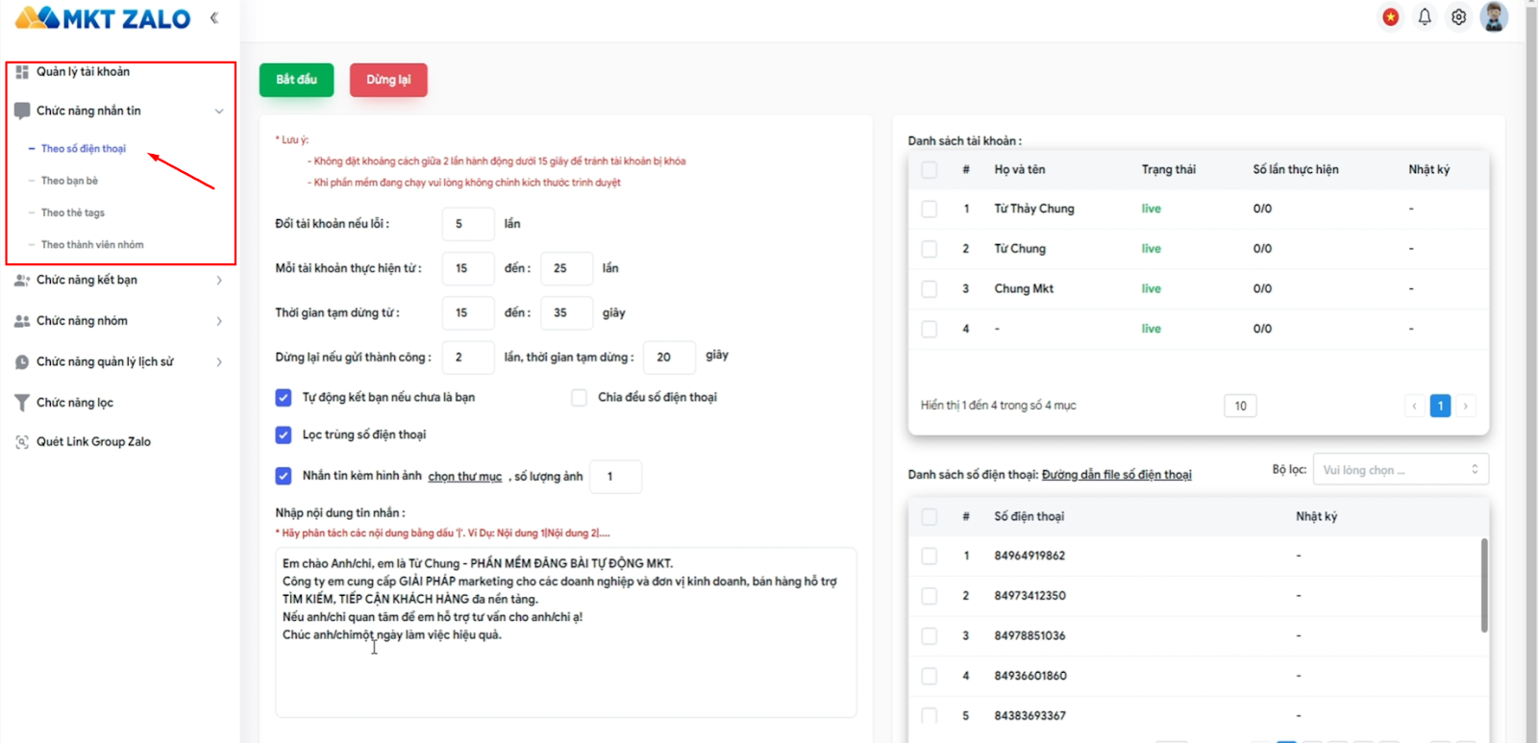Click the Chức năng quản lý lịch sử clock icon
Screen dimensions: 1538x743
point(22,362)
